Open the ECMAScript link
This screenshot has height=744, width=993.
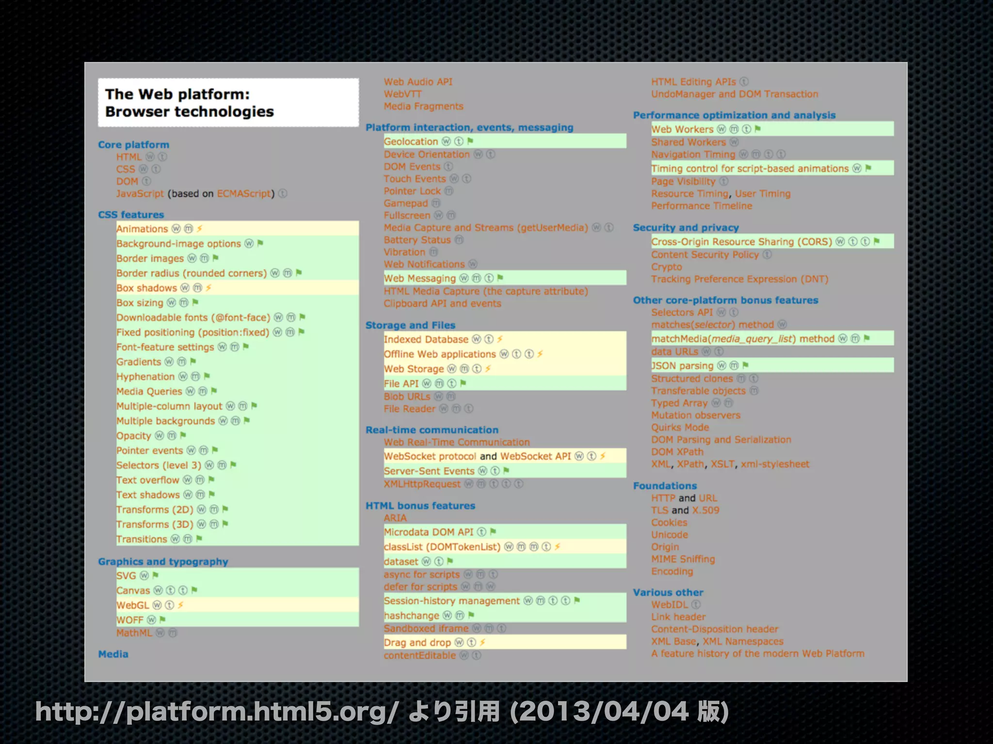point(244,193)
